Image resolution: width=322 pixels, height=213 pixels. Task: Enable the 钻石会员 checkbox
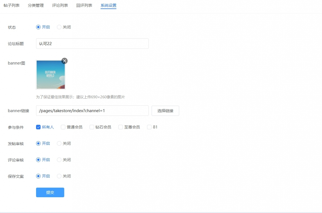coord(92,127)
